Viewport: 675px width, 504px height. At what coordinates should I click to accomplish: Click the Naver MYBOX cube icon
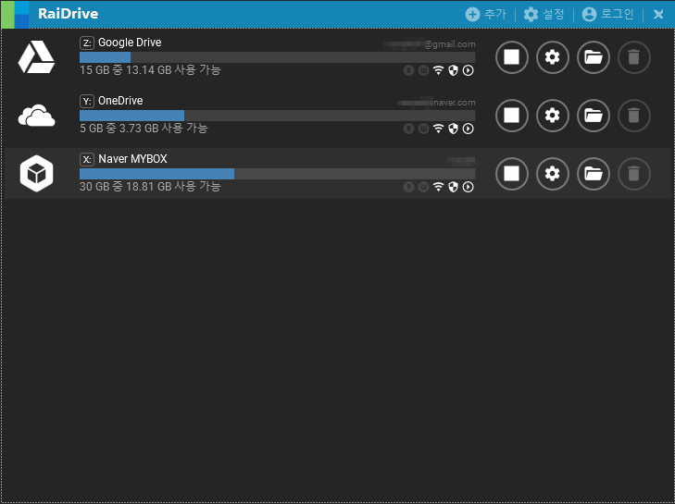click(37, 173)
